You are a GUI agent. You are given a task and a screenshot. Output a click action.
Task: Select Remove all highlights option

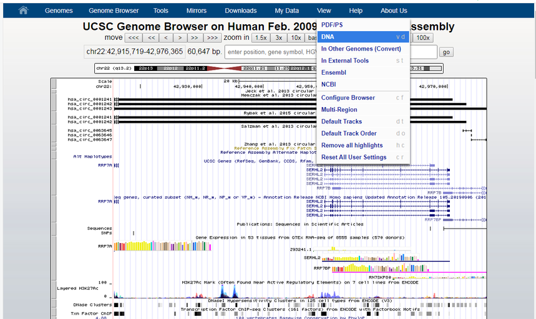click(x=351, y=145)
